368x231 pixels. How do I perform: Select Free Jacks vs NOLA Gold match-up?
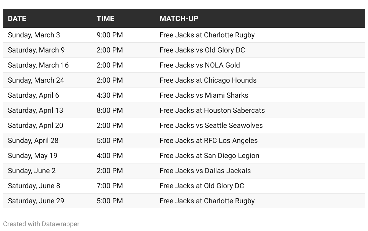click(200, 65)
